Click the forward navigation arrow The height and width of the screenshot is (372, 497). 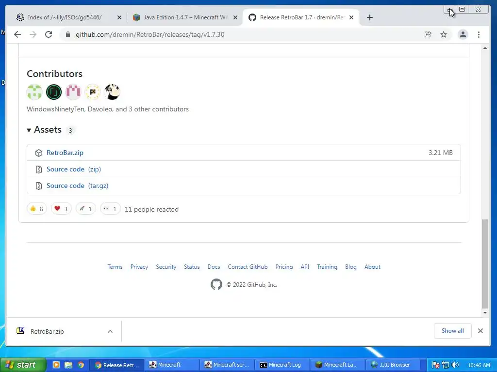coord(33,34)
